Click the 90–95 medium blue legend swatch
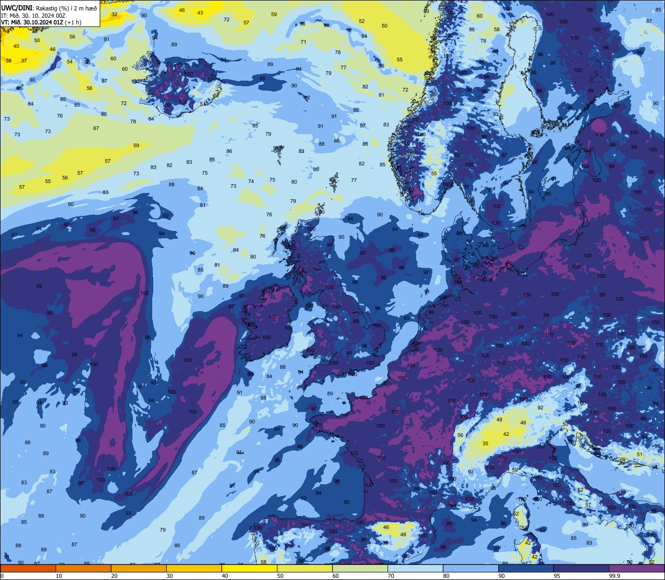 pyautogui.click(x=526, y=568)
